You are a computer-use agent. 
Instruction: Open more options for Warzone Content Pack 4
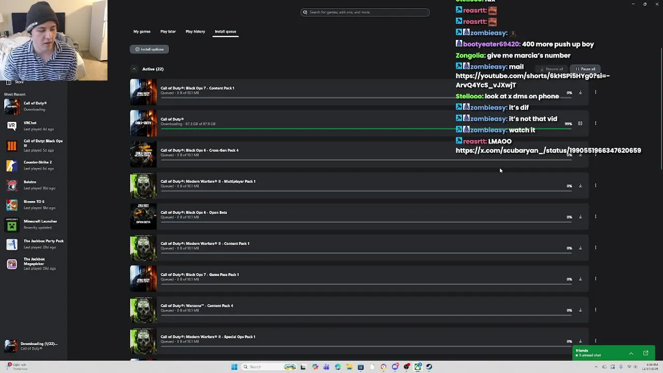pyautogui.click(x=596, y=310)
